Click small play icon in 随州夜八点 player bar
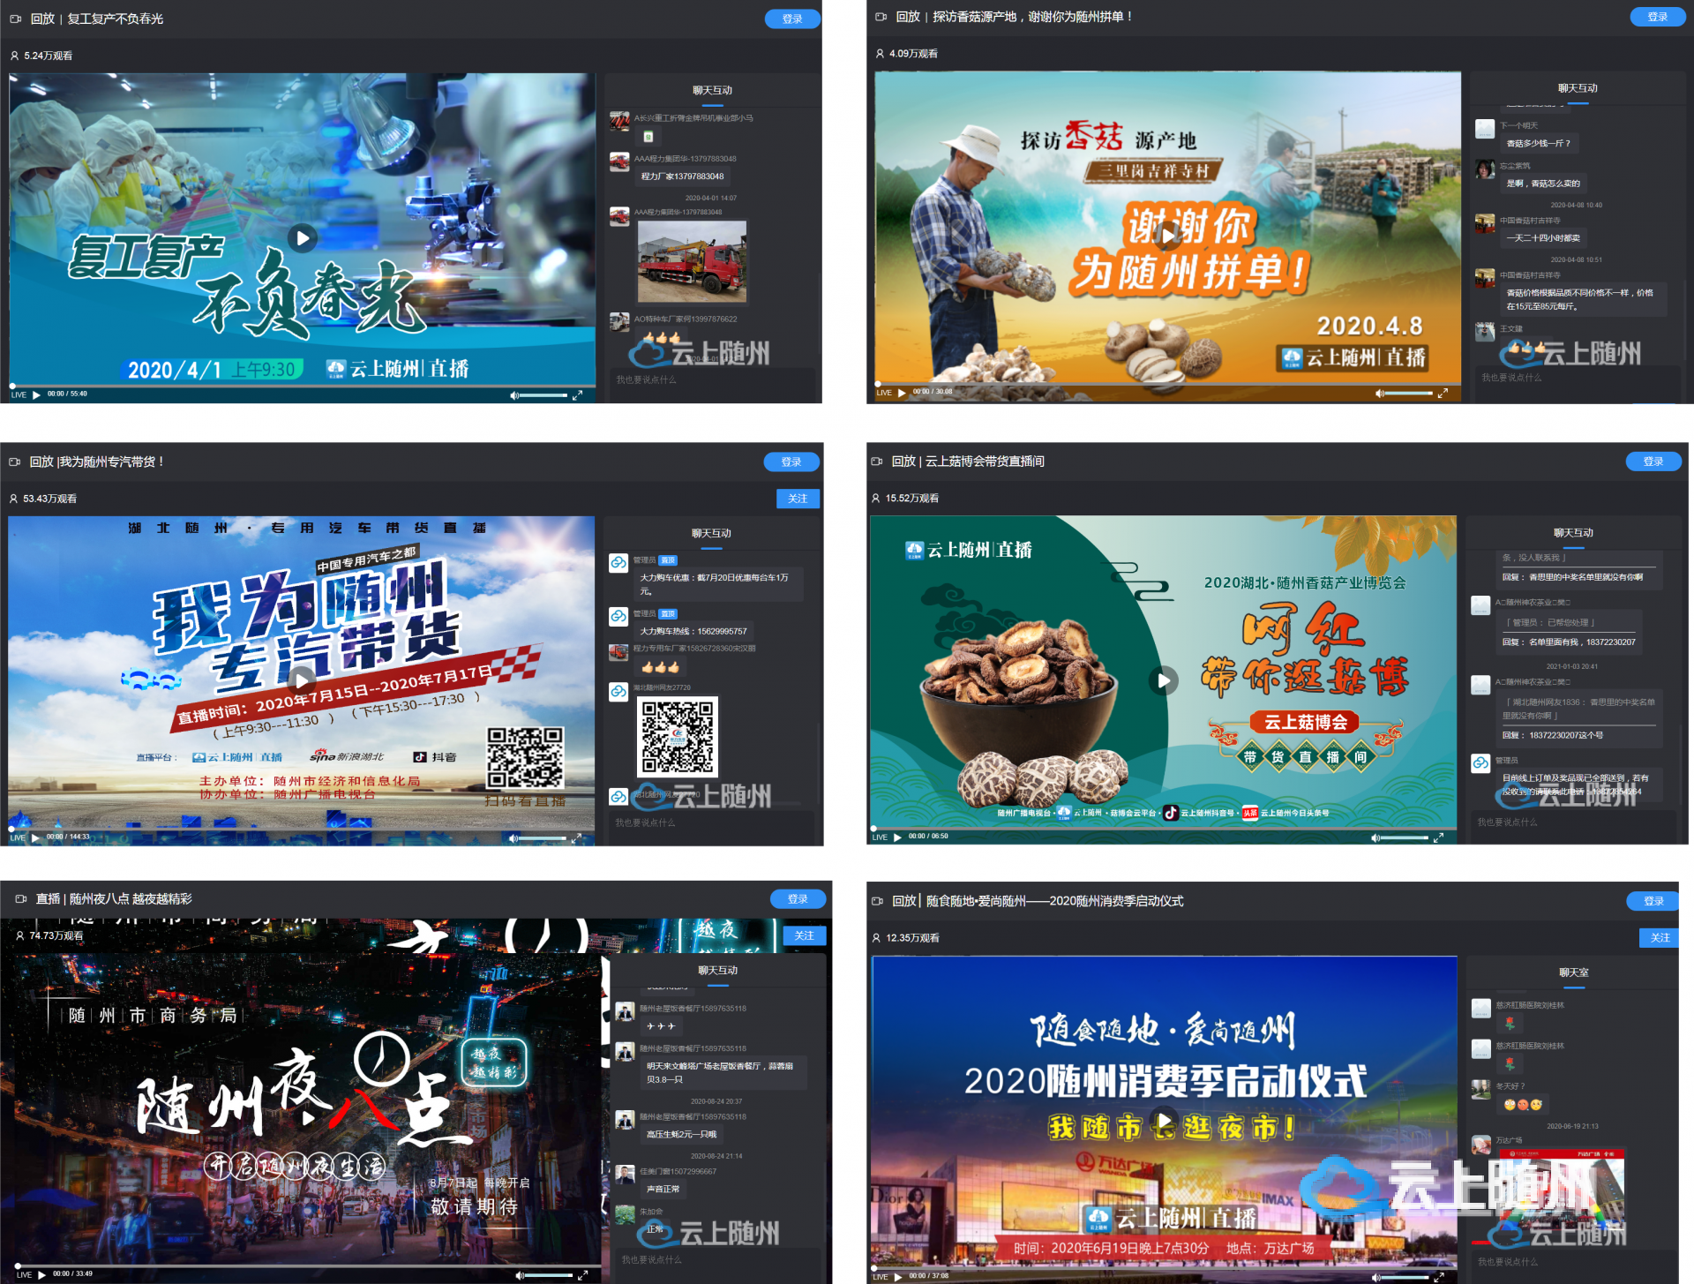The height and width of the screenshot is (1284, 1694). [41, 1275]
